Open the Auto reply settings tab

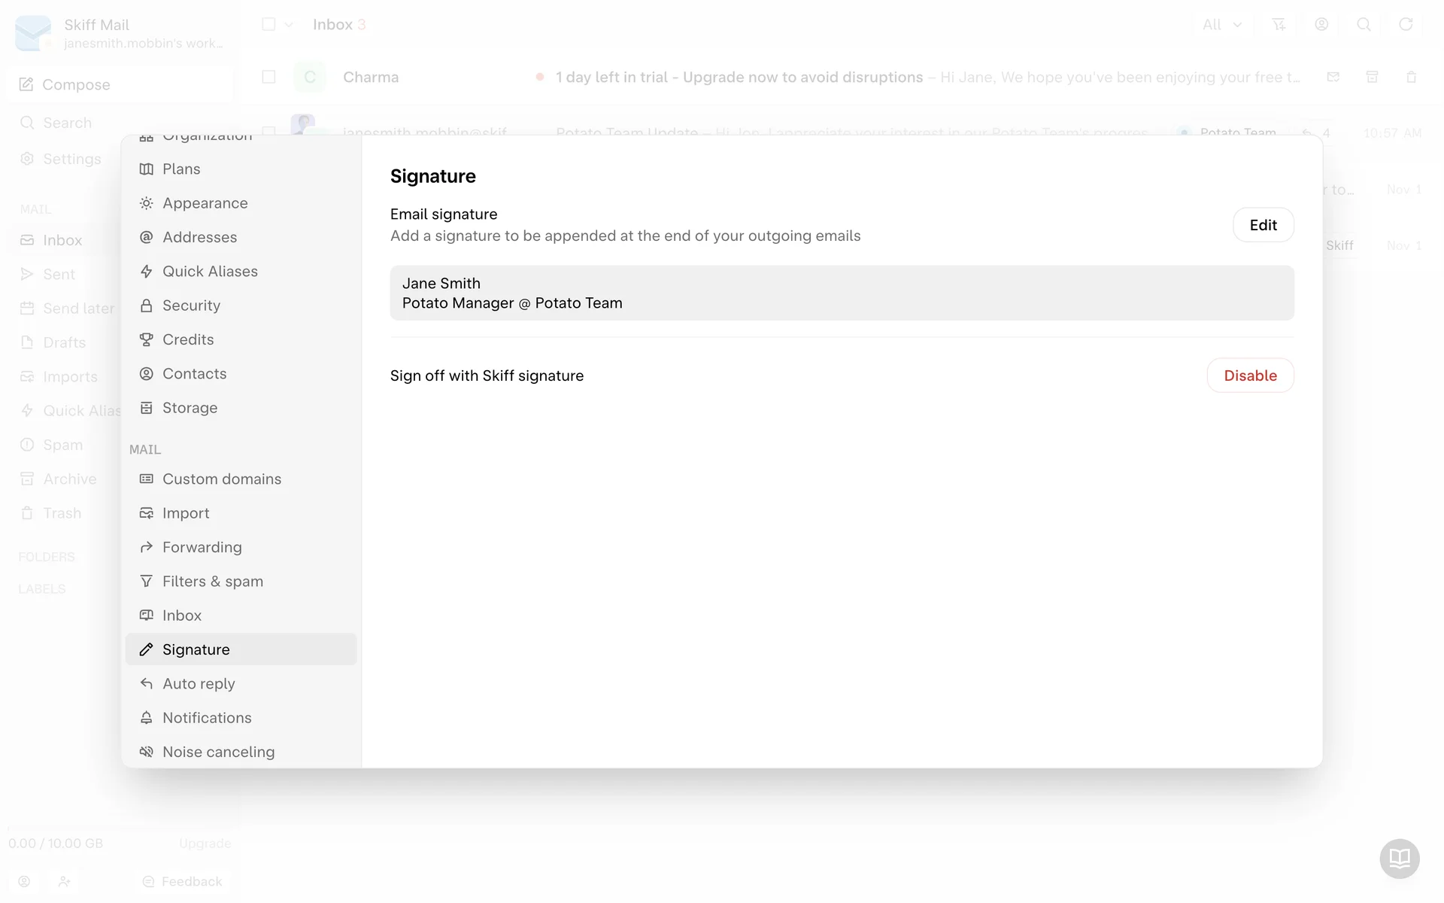199,683
